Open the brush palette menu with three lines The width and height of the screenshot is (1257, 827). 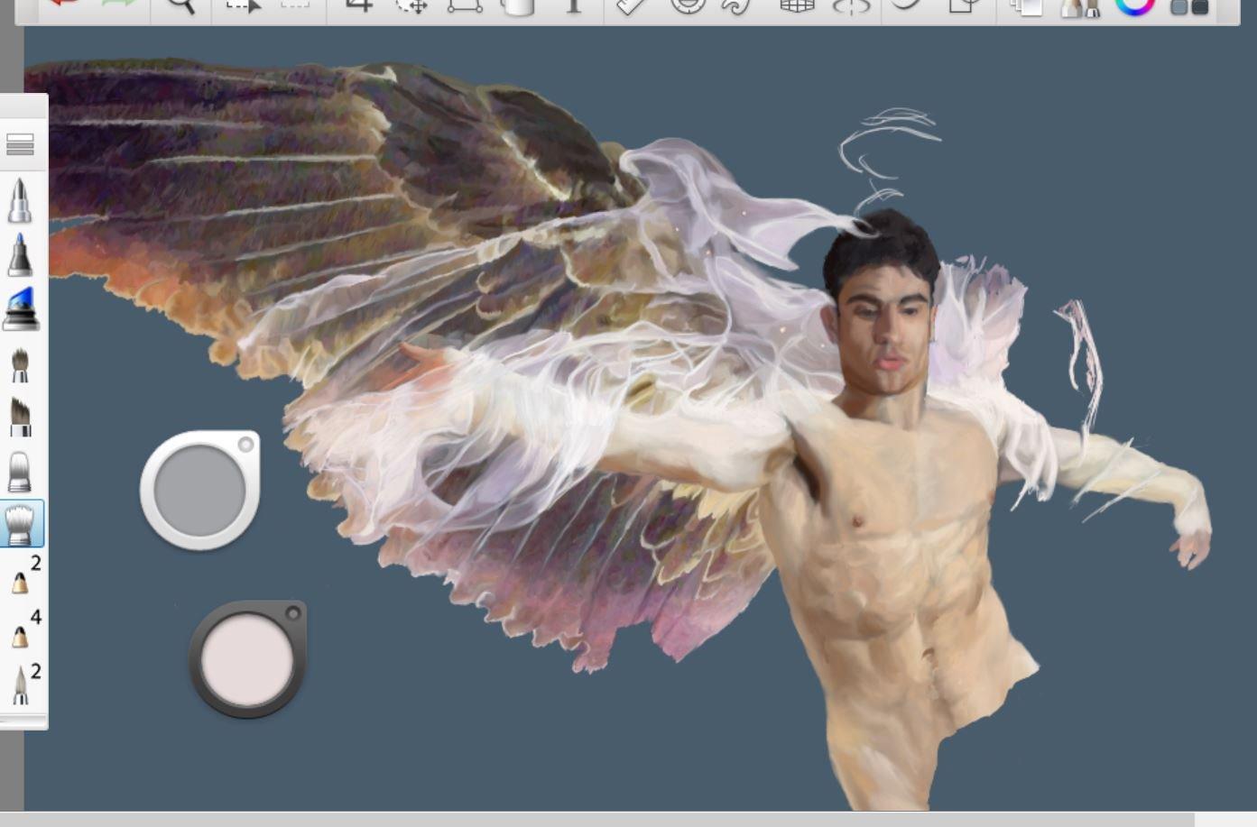point(20,144)
